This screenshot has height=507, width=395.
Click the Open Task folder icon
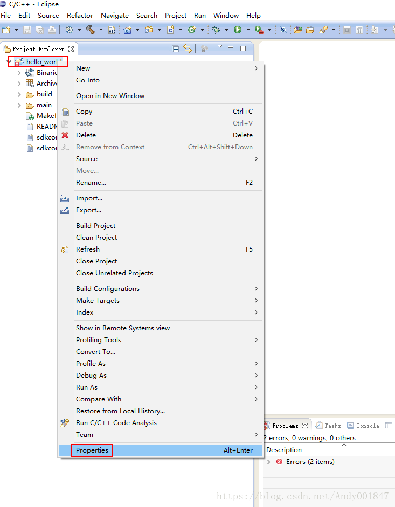pyautogui.click(x=310, y=30)
